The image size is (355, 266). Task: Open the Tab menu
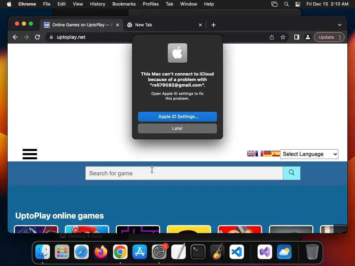[169, 4]
